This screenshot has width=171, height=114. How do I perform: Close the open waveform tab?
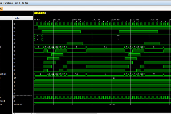pyautogui.click(x=1, y=9)
